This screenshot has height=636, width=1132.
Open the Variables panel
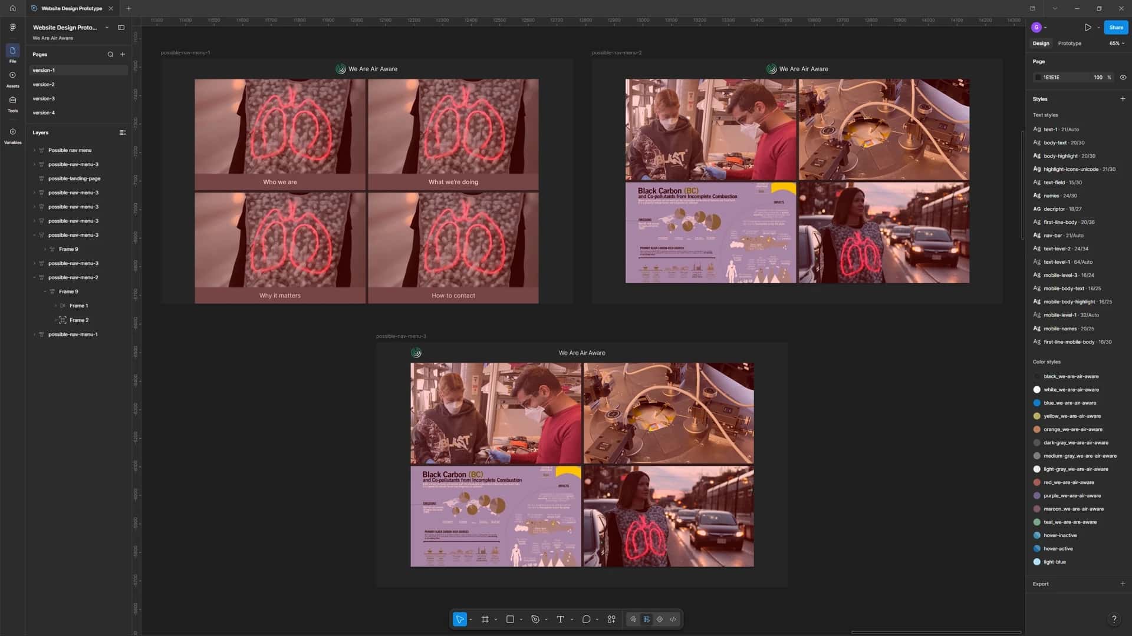coord(12,135)
